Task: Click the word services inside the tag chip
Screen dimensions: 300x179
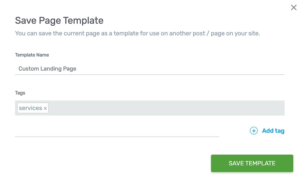Action: [30, 108]
